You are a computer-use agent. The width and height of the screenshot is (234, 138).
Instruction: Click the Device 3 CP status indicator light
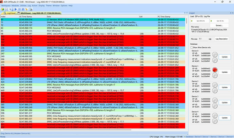tap(215, 100)
